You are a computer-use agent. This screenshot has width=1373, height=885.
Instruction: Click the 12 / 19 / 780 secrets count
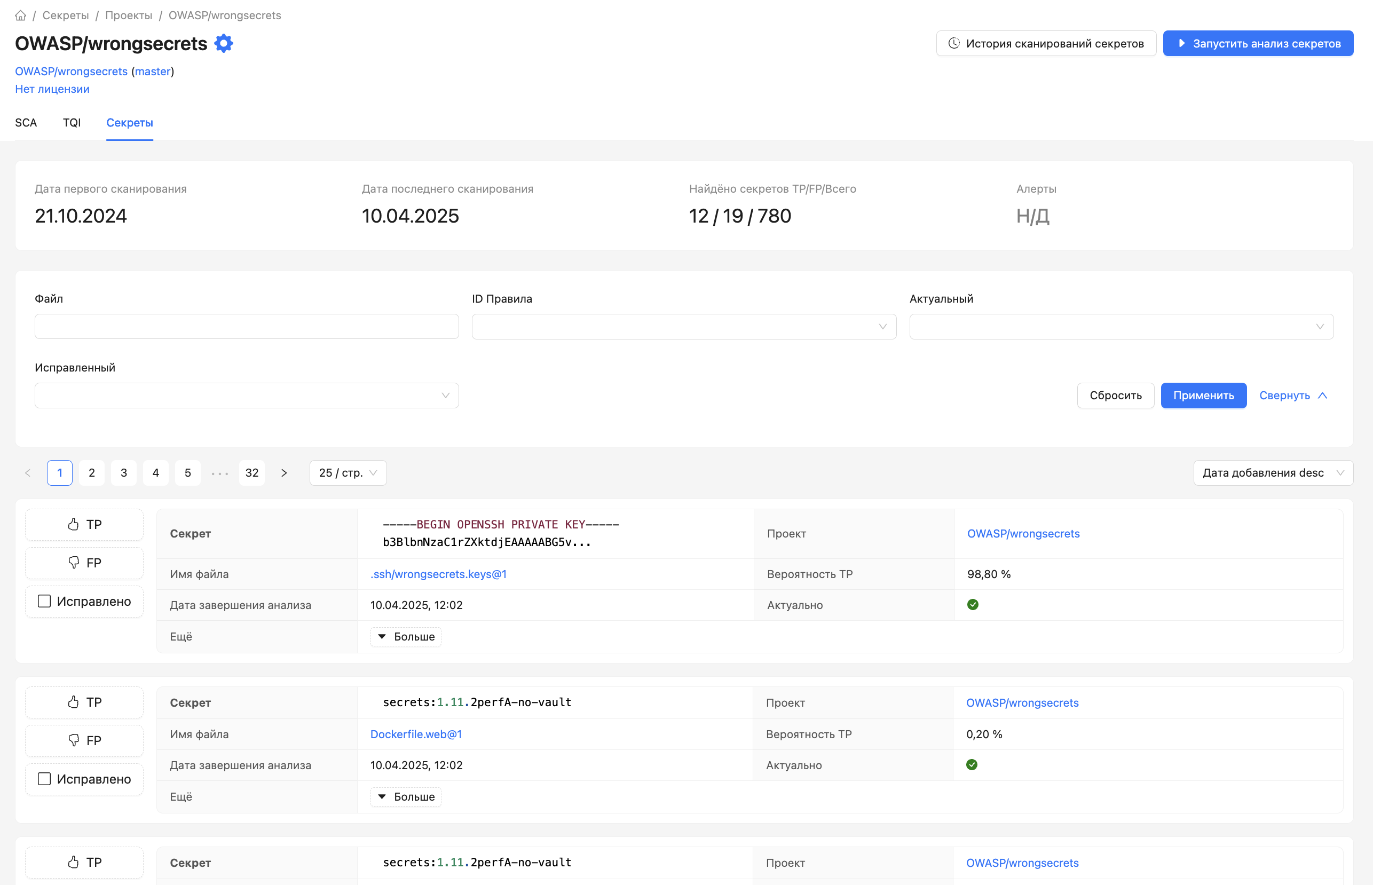pos(740,216)
